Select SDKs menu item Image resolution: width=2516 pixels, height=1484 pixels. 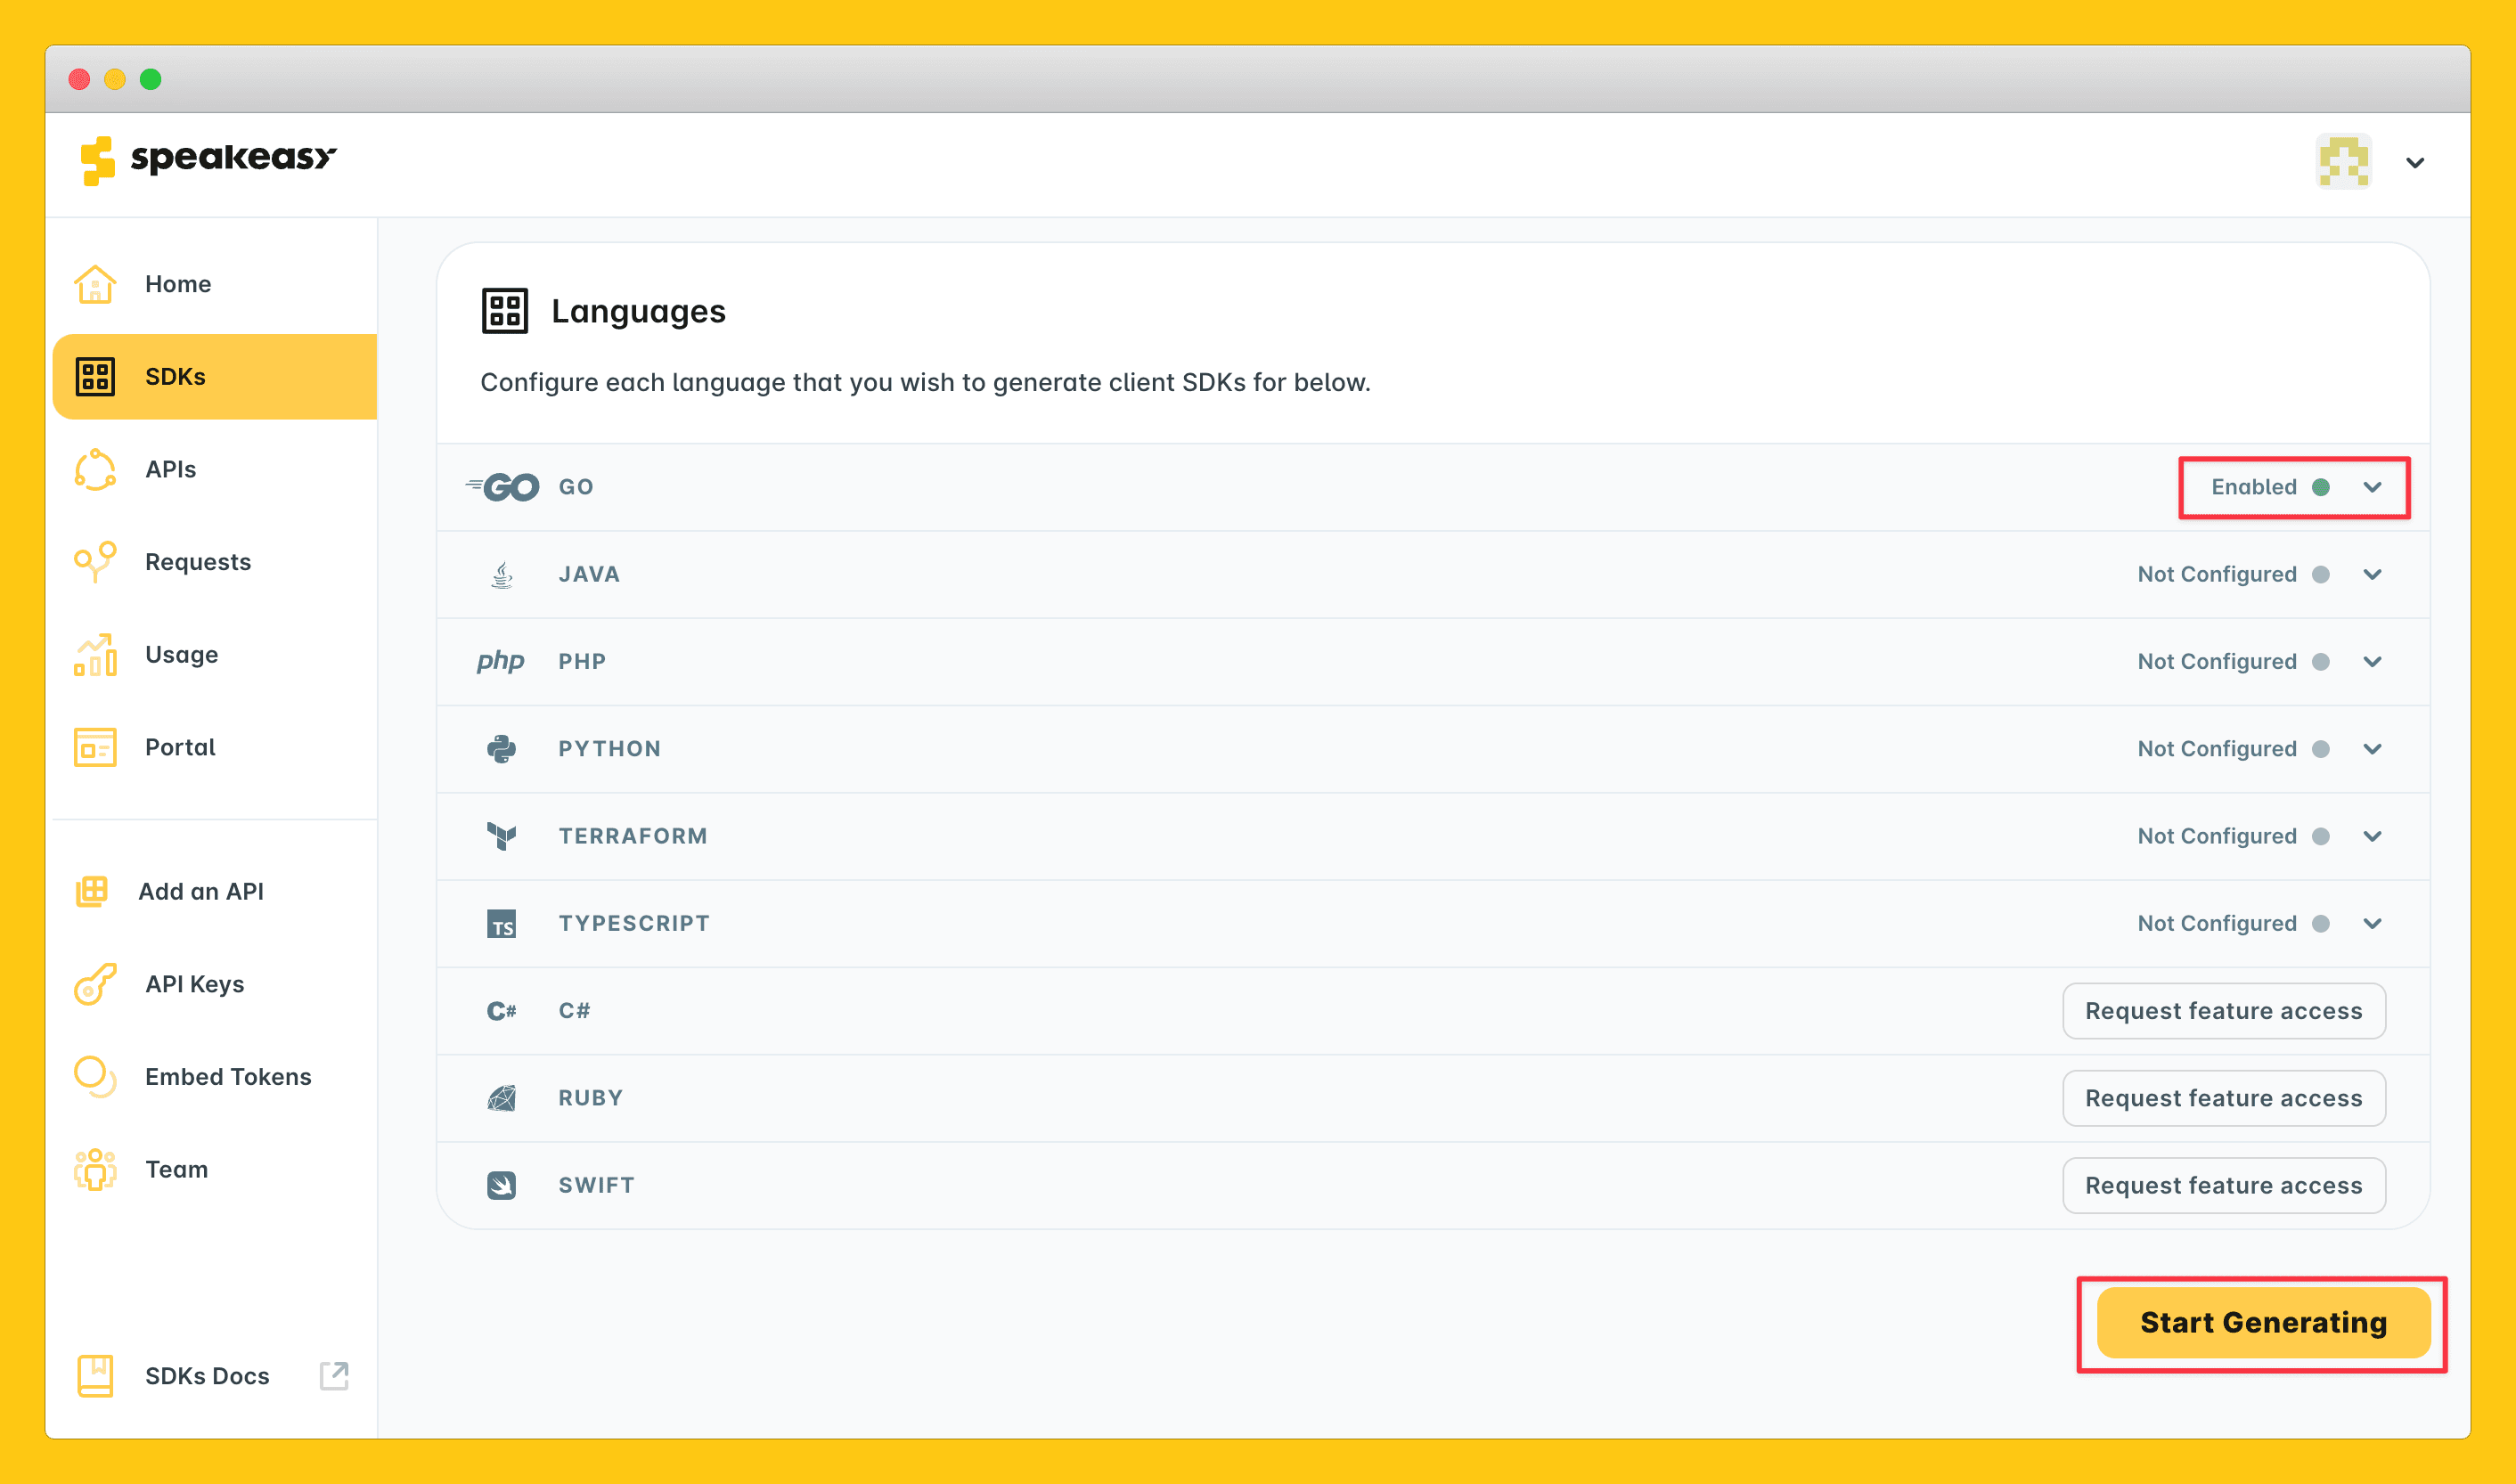215,377
